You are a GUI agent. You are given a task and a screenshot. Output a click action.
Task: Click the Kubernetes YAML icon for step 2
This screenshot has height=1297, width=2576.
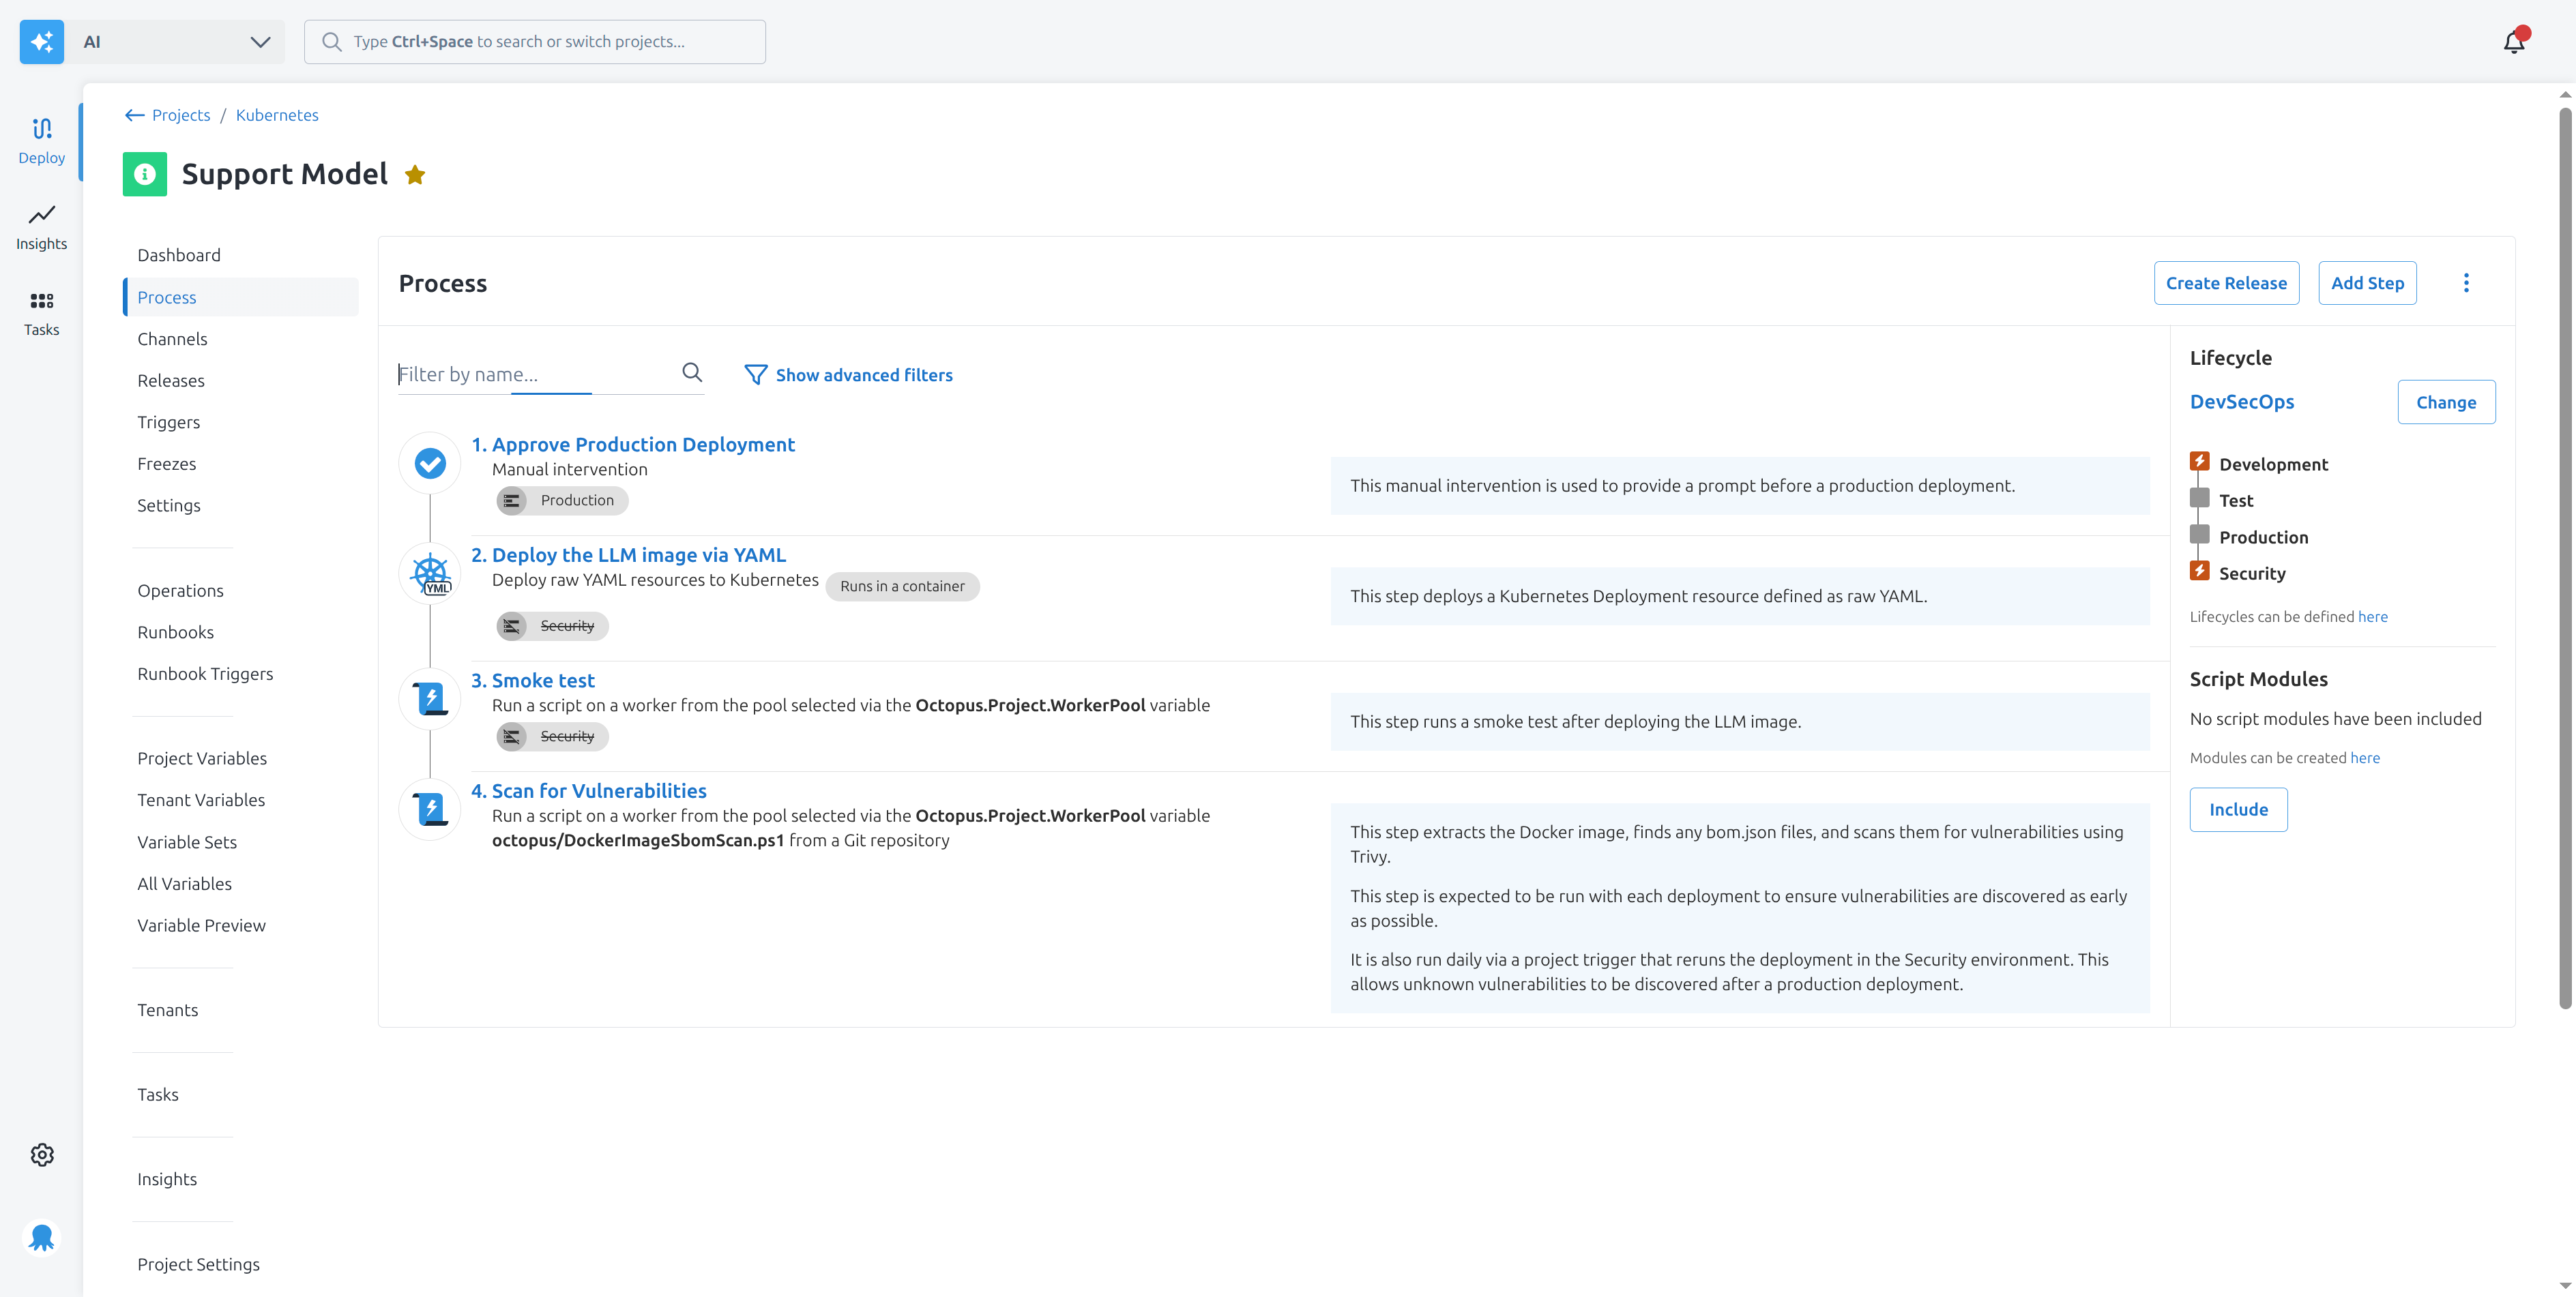coord(429,573)
